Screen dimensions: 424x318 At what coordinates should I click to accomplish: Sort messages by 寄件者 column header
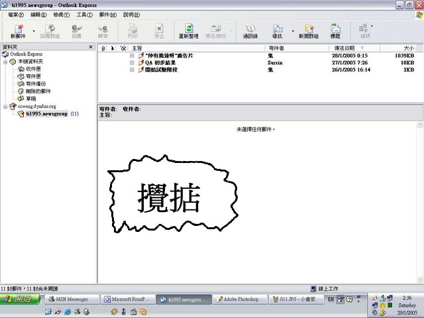click(x=278, y=48)
